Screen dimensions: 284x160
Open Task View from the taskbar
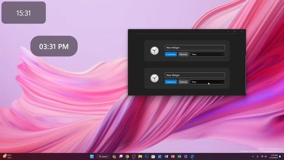(121, 156)
